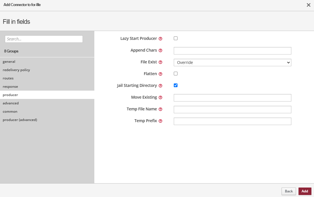314x197 pixels.
Task: Open the redelivery policy group
Action: coord(16,70)
